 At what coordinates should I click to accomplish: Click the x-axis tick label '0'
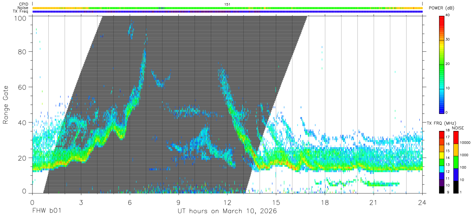32,202
